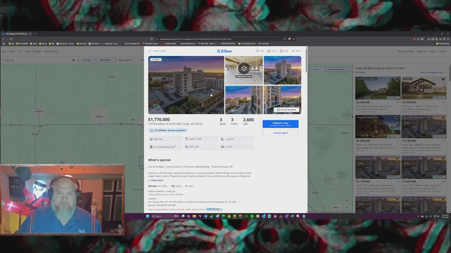Click the Get pre-qualified link

click(x=177, y=130)
